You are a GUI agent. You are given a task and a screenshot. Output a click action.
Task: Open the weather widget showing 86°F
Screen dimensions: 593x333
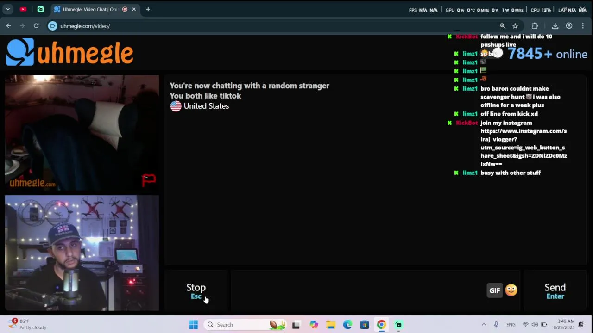pos(27,324)
